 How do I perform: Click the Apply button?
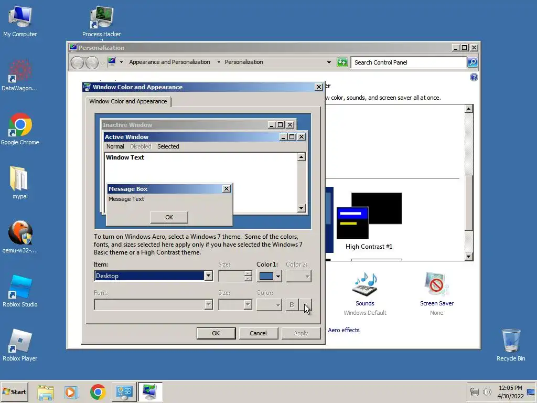click(301, 333)
